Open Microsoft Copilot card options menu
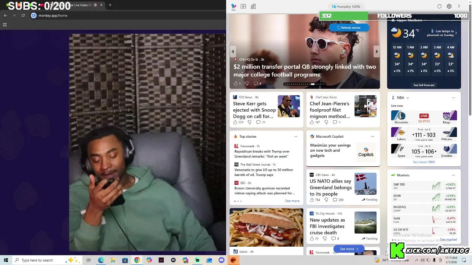Viewport: 472px width, 265px height. coord(372,137)
